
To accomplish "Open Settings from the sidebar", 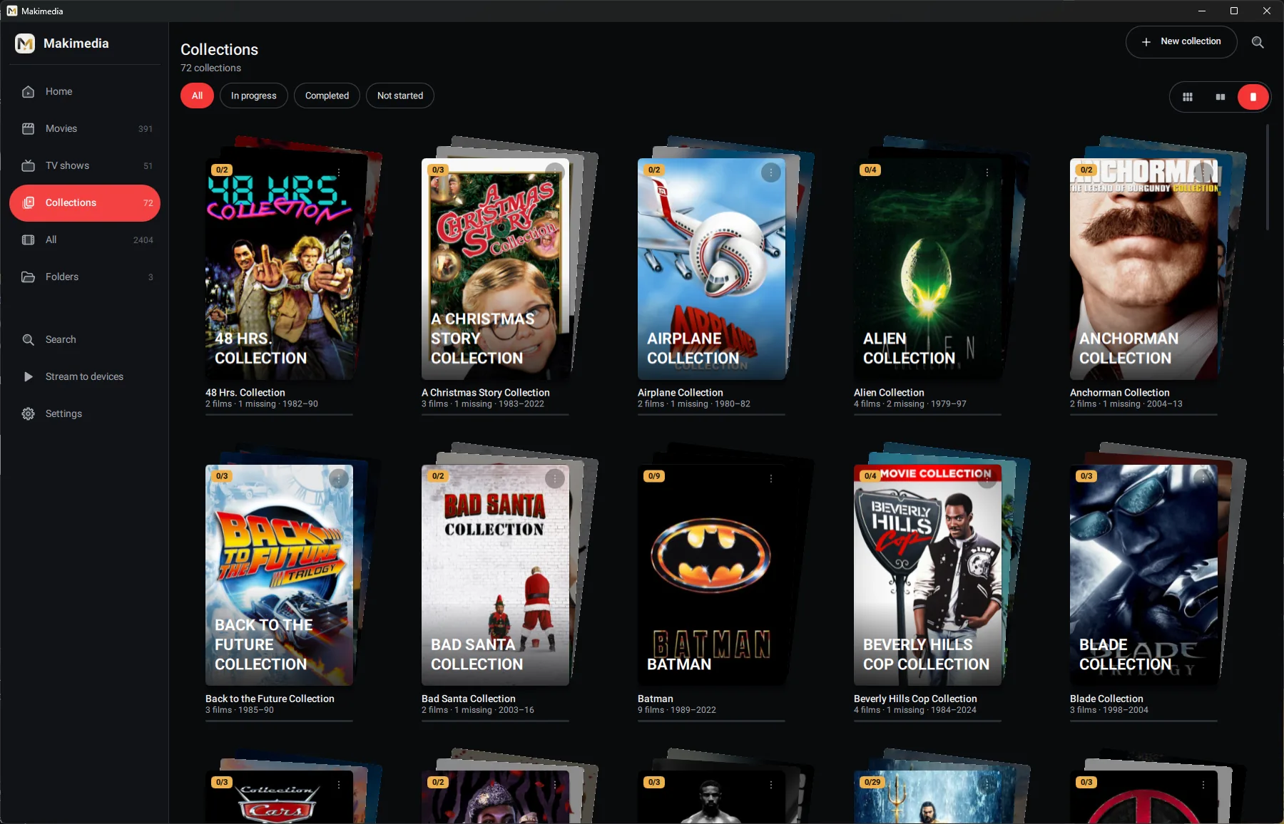I will (85, 413).
